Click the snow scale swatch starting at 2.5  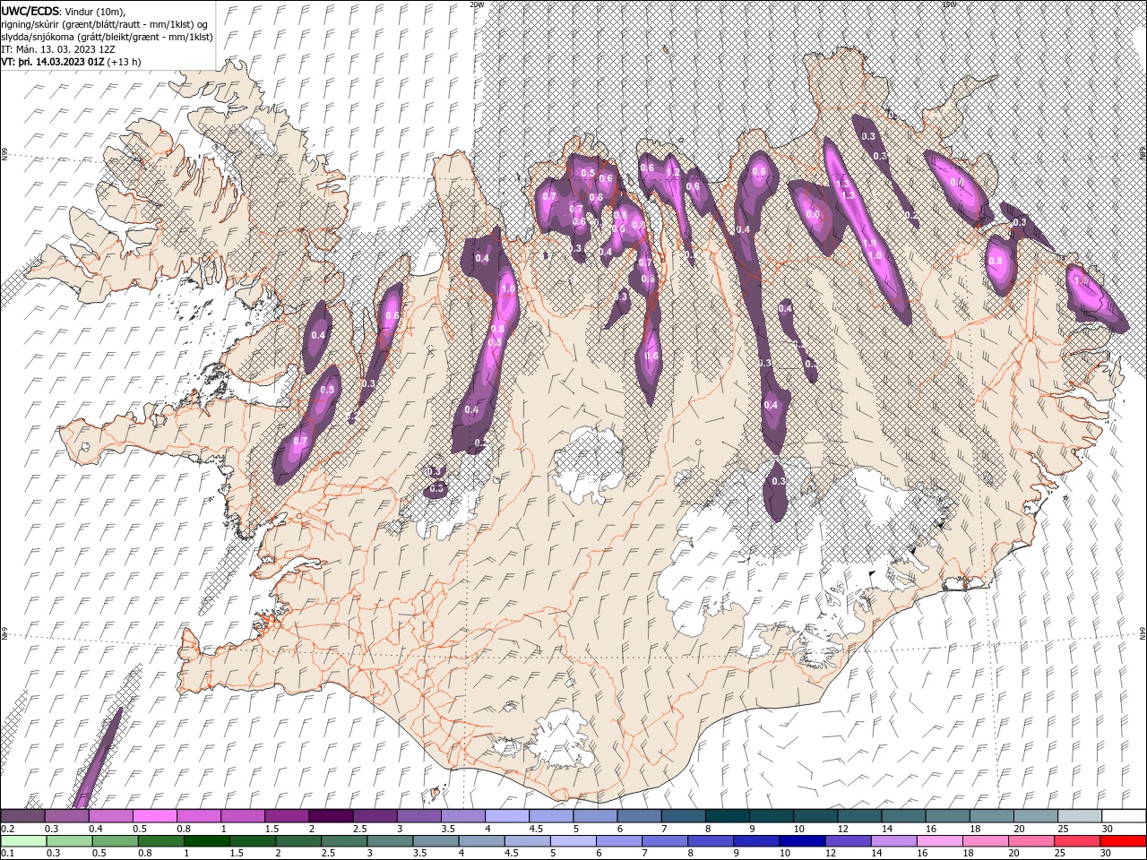[x=375, y=816]
